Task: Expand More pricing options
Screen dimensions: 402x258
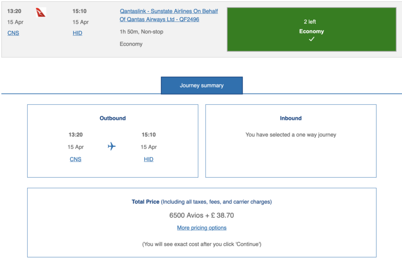Action: (x=201, y=228)
